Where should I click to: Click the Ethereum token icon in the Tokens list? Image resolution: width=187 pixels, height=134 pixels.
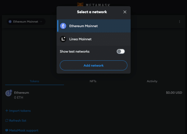point(8,93)
